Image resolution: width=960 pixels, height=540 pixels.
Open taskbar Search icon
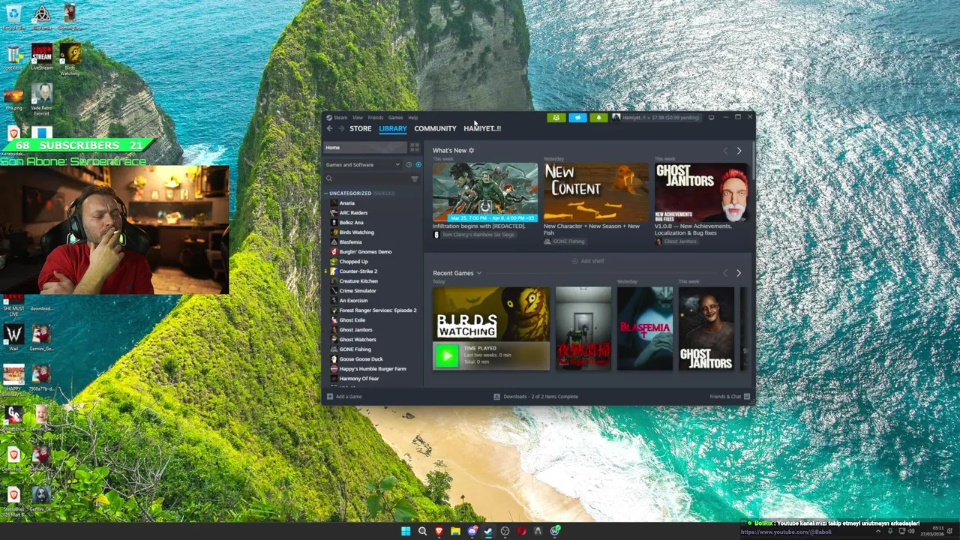(x=422, y=531)
